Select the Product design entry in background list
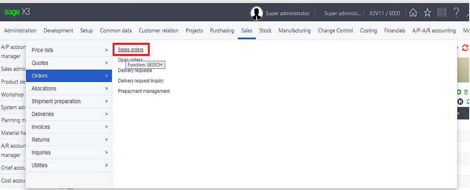This screenshot has height=190, width=470. (x=13, y=82)
